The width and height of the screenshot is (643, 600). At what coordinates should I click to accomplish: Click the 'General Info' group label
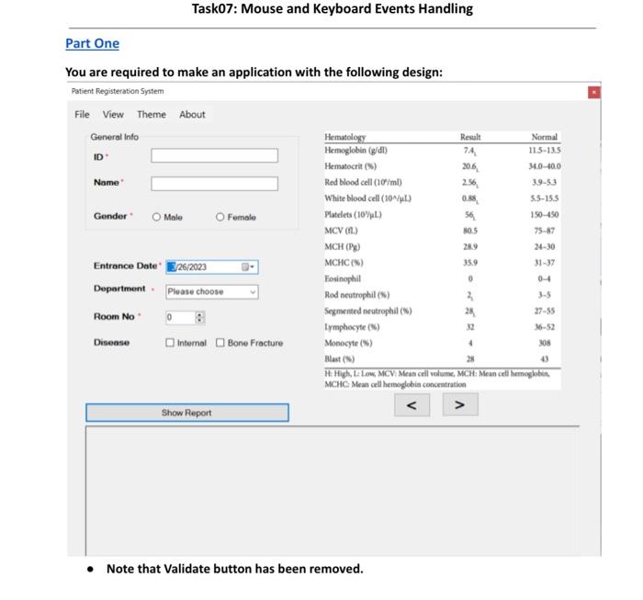pos(115,137)
